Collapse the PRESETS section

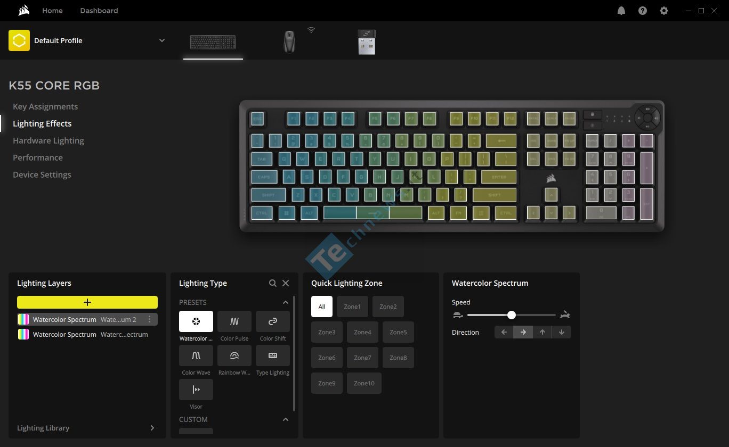coord(286,302)
